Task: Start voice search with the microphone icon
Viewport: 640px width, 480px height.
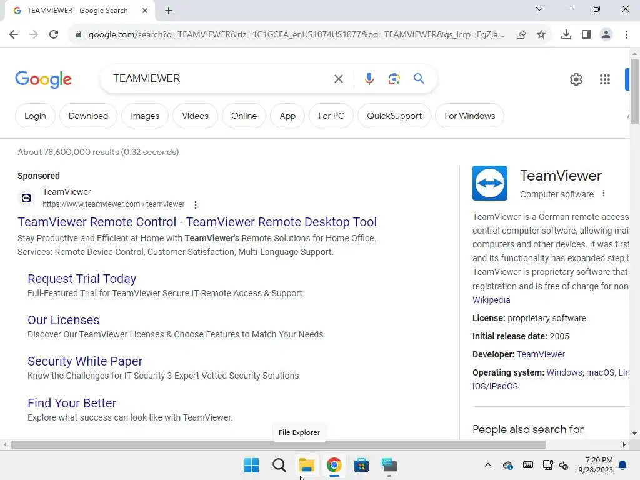Action: [x=369, y=79]
